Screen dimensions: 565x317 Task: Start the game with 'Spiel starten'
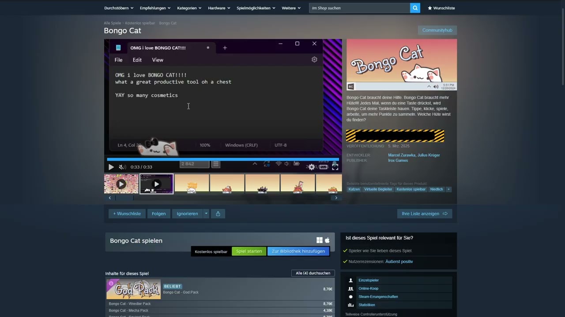click(x=249, y=251)
